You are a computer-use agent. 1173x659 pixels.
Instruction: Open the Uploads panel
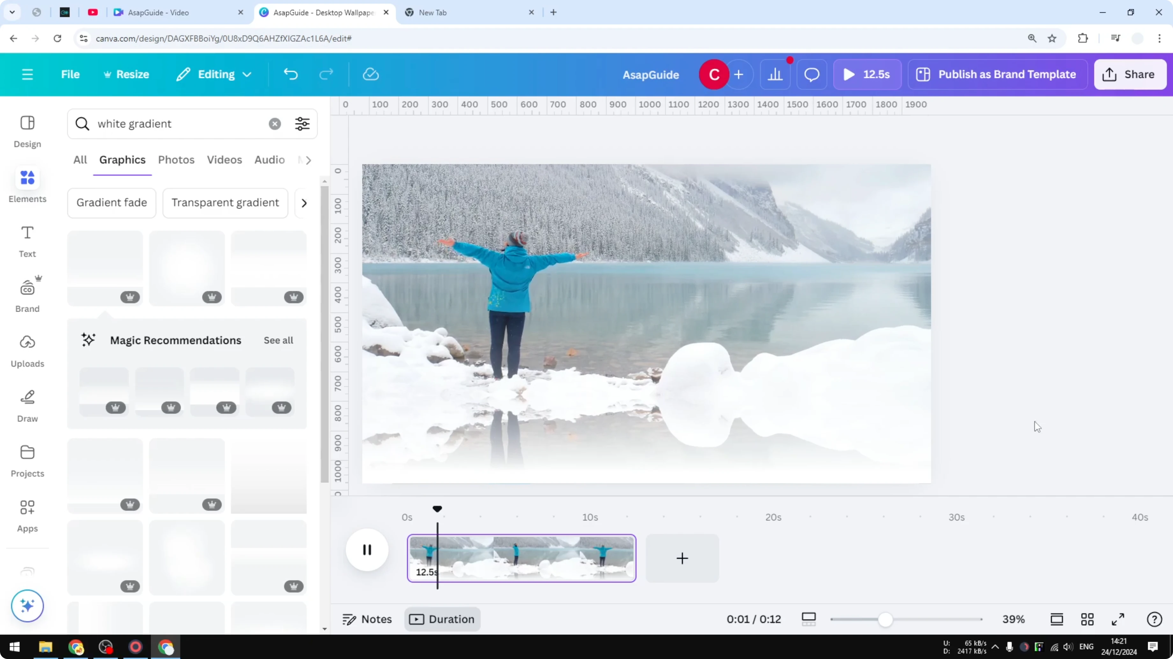[x=27, y=350]
